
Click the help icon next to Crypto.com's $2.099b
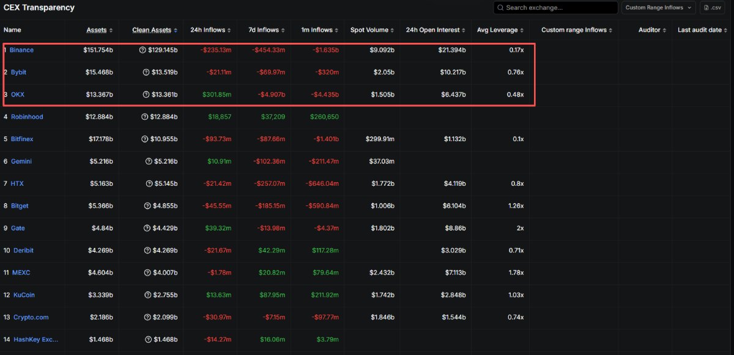pos(147,317)
